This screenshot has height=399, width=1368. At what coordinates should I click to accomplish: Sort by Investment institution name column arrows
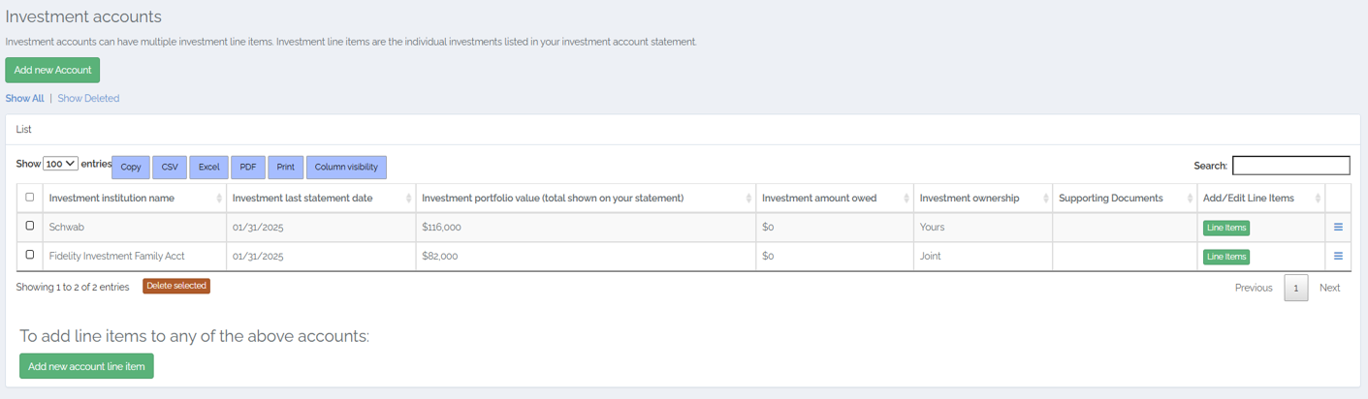click(219, 199)
